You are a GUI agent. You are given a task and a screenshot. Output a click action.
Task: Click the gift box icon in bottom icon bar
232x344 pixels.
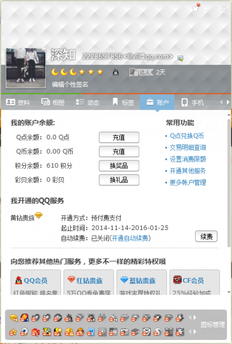click(x=169, y=332)
